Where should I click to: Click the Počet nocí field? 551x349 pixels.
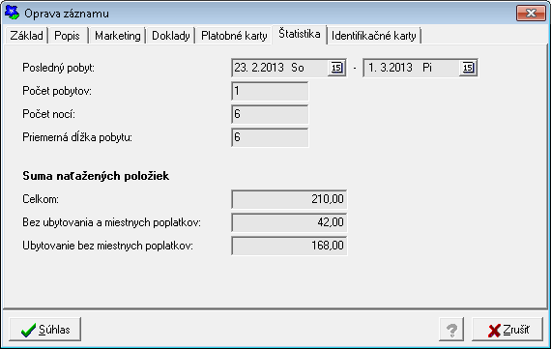coord(270,114)
